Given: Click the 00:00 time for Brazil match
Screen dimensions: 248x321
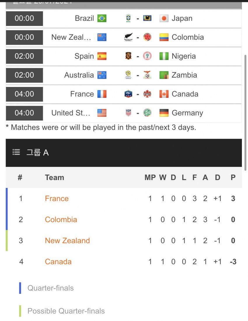Looking at the screenshot, I should tap(25, 18).
